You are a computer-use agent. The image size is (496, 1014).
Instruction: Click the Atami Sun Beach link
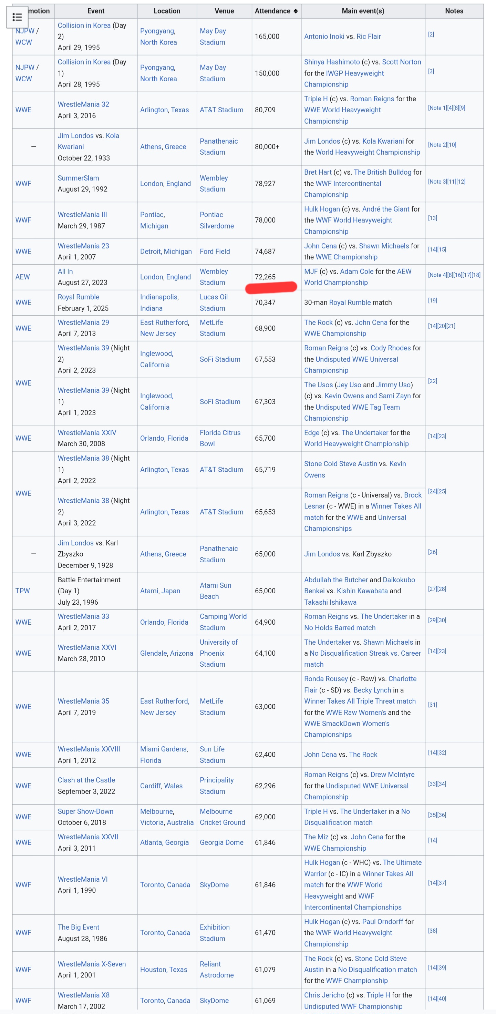click(x=215, y=591)
